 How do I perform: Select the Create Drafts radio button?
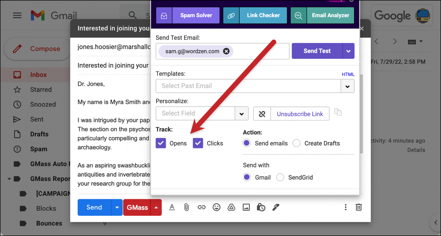pos(296,143)
